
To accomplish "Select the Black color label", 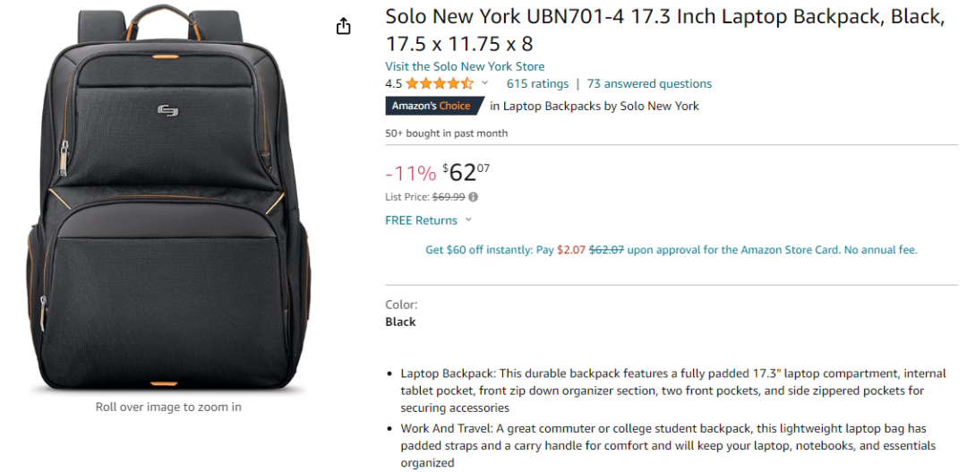I will tap(400, 322).
